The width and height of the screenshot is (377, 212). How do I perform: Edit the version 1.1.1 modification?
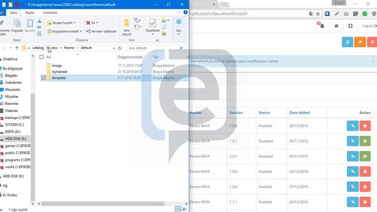click(353, 202)
